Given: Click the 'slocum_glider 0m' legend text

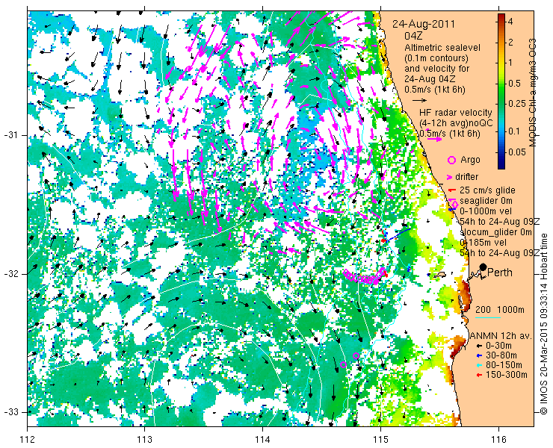Looking at the screenshot, I should click(496, 232).
